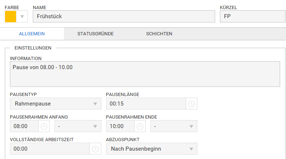Click the Pausenrahmen Ende 10:00 field
This screenshot has height=159, width=286.
[120, 126]
